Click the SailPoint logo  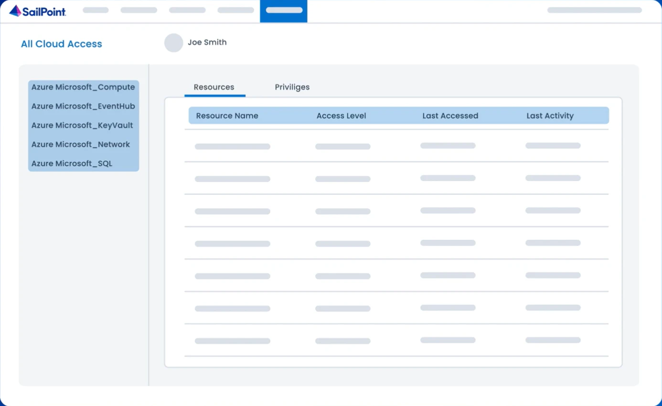(x=38, y=11)
